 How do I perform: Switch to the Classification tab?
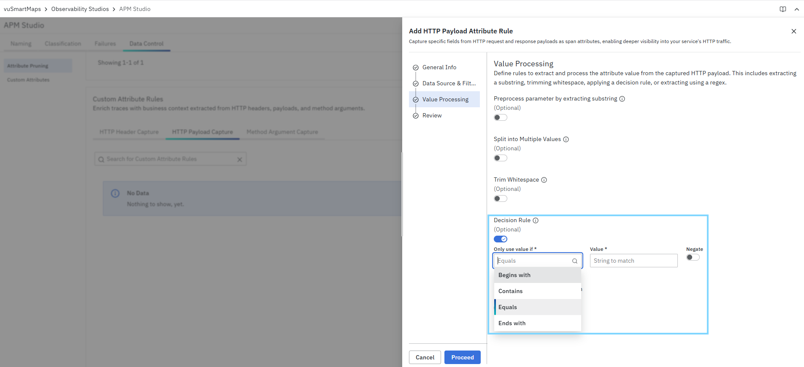63,43
